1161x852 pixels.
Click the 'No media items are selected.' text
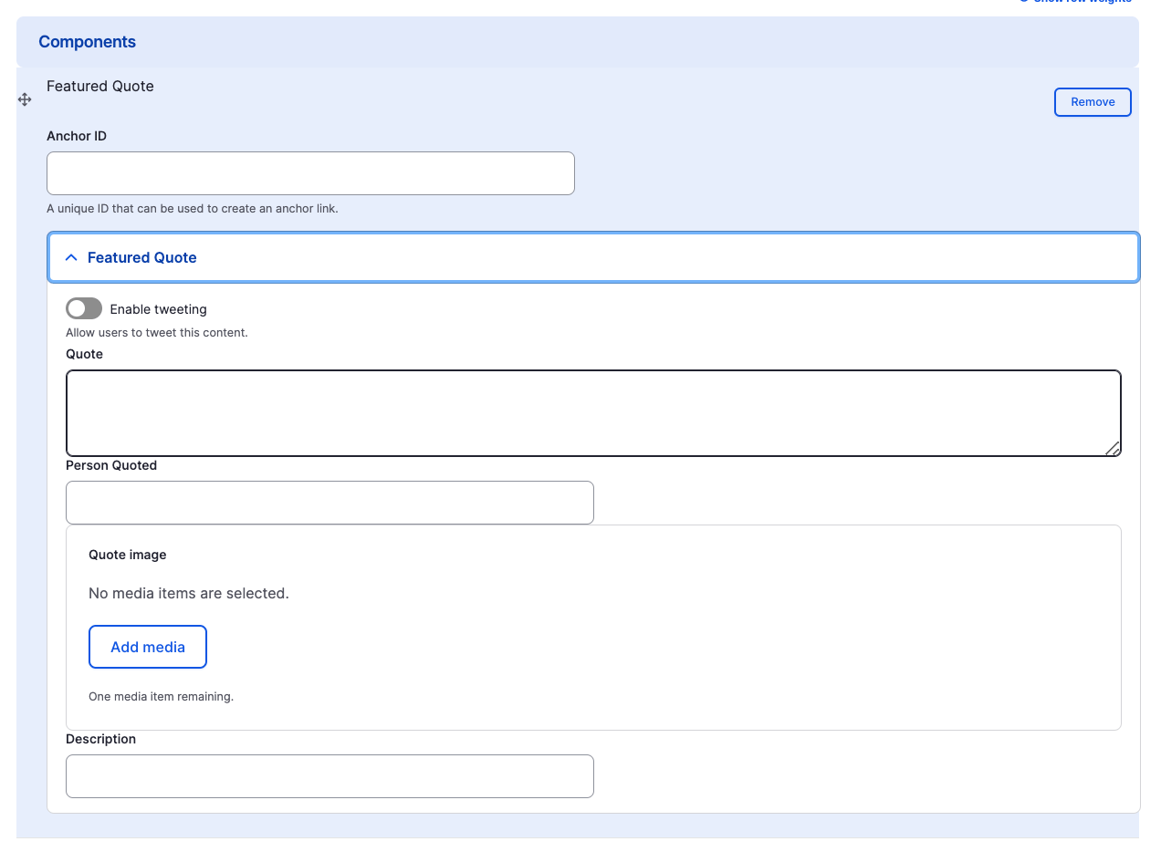189,593
